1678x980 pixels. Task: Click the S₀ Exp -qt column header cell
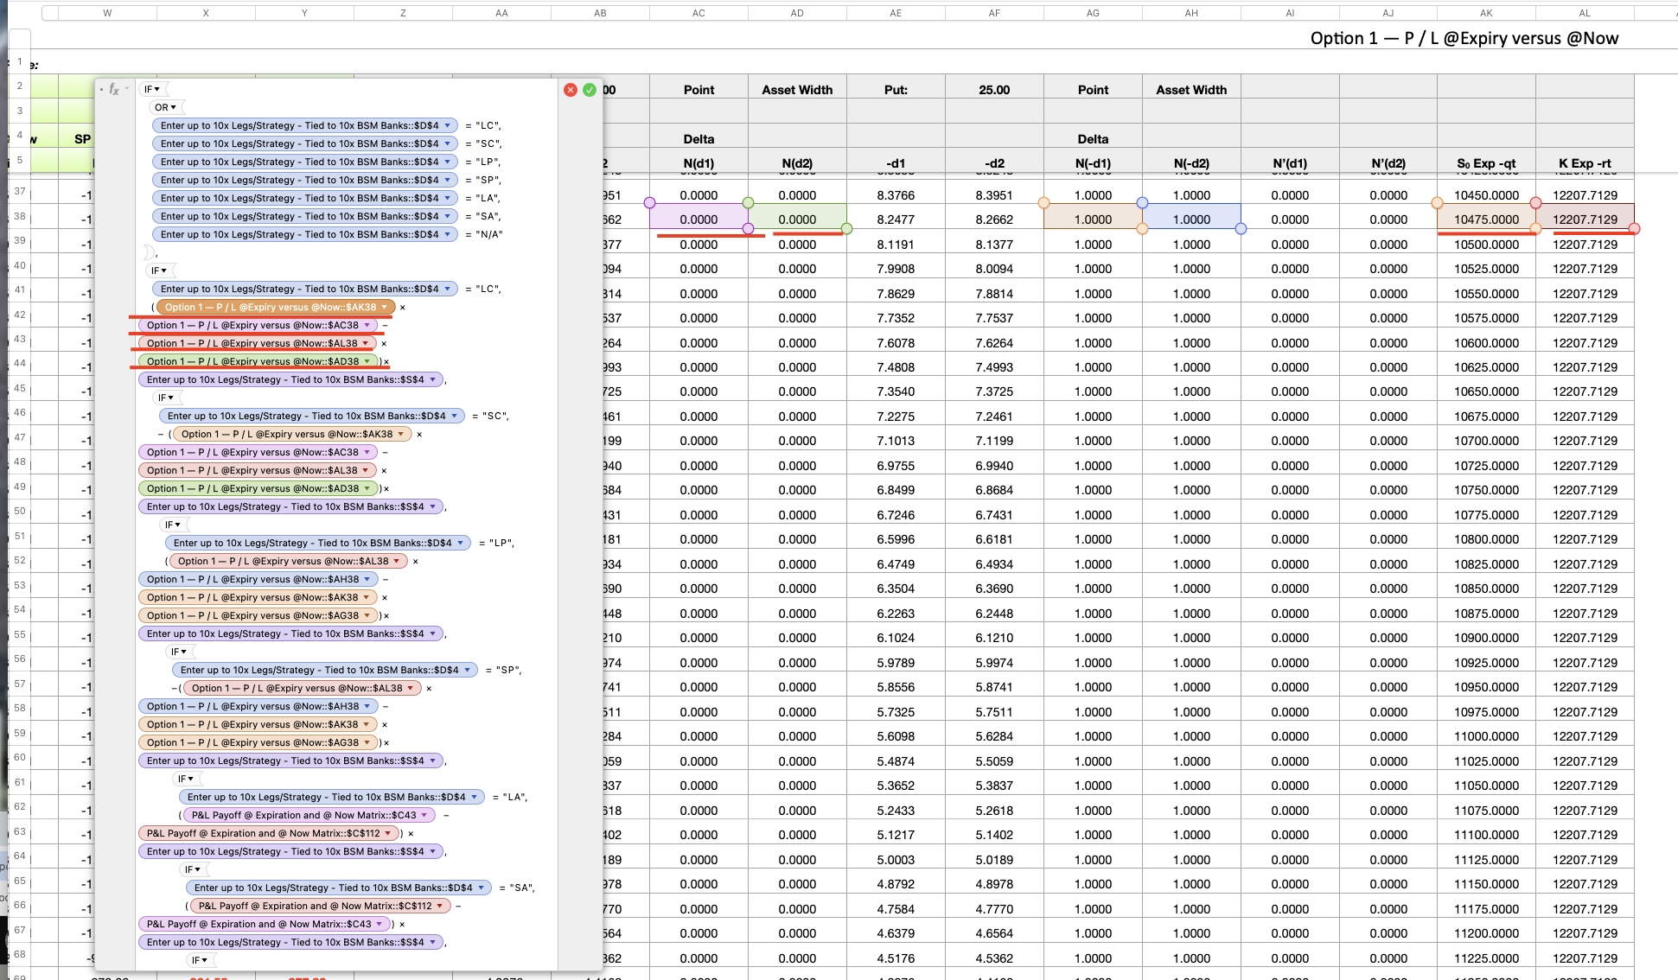(1486, 163)
